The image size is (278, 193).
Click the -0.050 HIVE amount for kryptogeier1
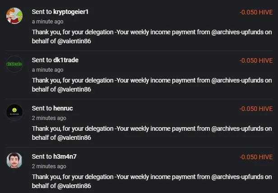click(x=256, y=12)
